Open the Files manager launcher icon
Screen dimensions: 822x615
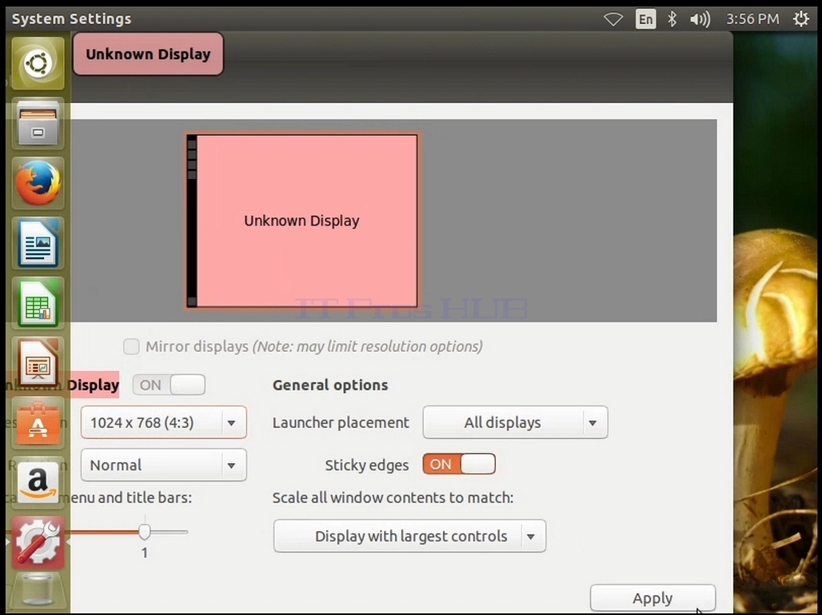click(x=38, y=124)
